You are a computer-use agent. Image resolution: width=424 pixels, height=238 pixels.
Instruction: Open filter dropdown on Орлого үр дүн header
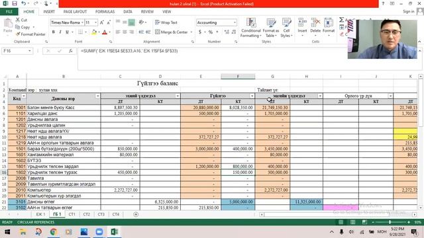tap(390, 96)
